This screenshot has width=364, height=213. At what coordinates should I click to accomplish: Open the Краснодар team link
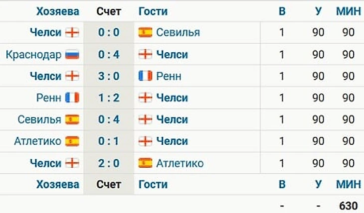tap(34, 55)
